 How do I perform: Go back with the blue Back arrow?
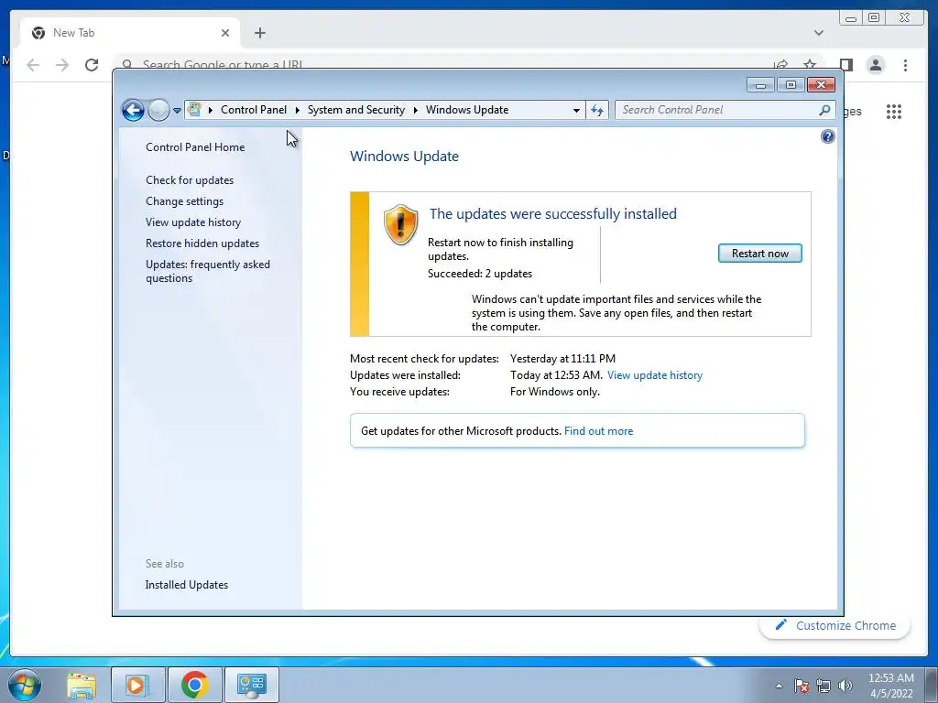coord(133,110)
